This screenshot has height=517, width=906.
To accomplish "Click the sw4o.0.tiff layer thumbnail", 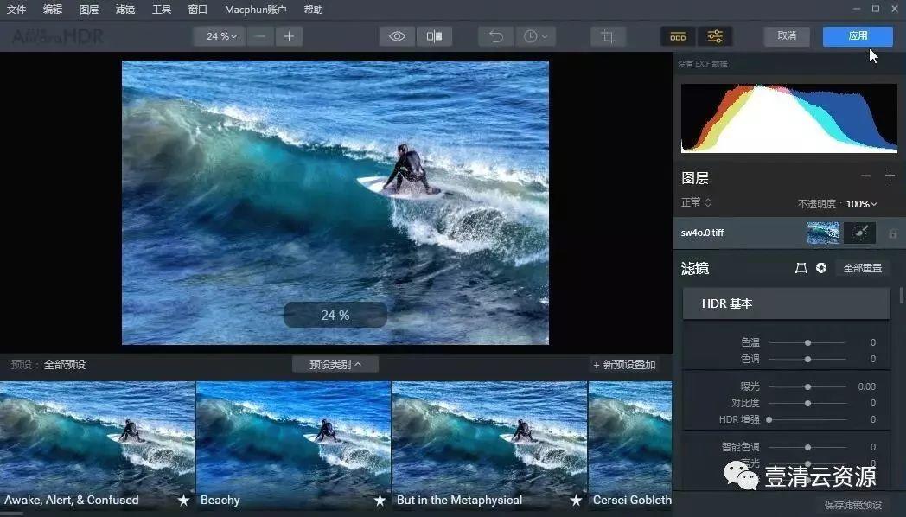I will [x=823, y=233].
